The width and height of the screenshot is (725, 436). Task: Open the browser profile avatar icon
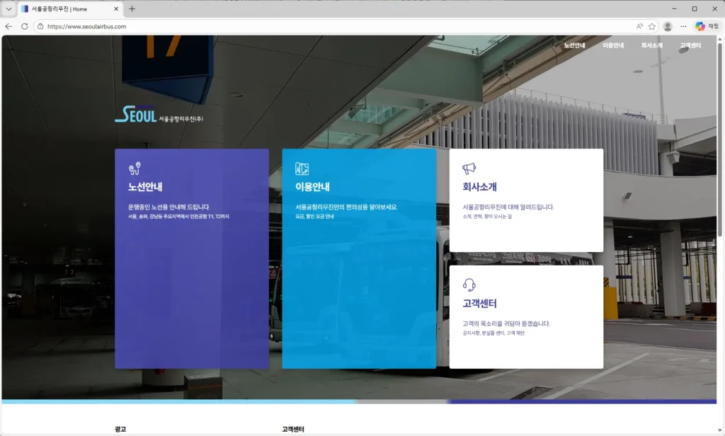(667, 26)
